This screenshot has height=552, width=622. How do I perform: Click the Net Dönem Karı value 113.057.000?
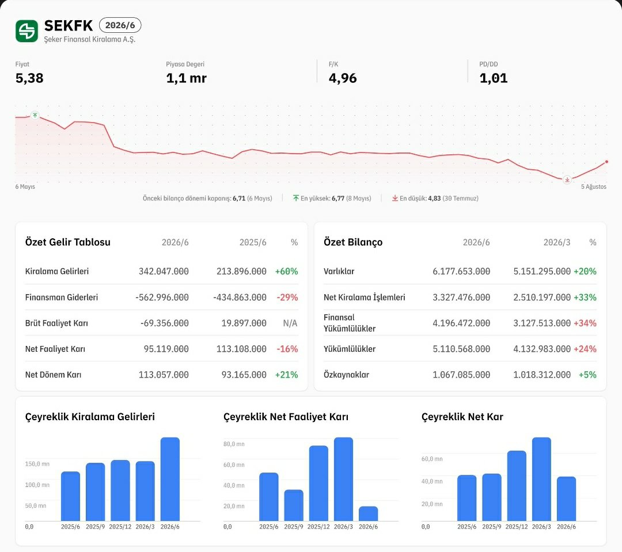pyautogui.click(x=164, y=374)
